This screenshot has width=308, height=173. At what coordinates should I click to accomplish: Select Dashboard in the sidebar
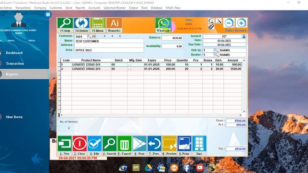click(x=14, y=53)
